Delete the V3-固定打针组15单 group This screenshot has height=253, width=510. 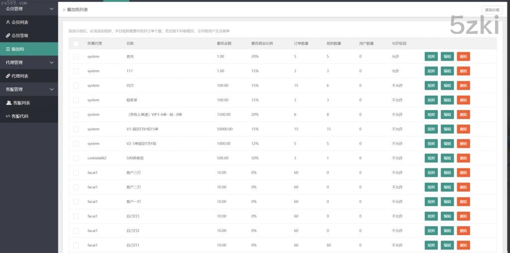[x=463, y=129]
